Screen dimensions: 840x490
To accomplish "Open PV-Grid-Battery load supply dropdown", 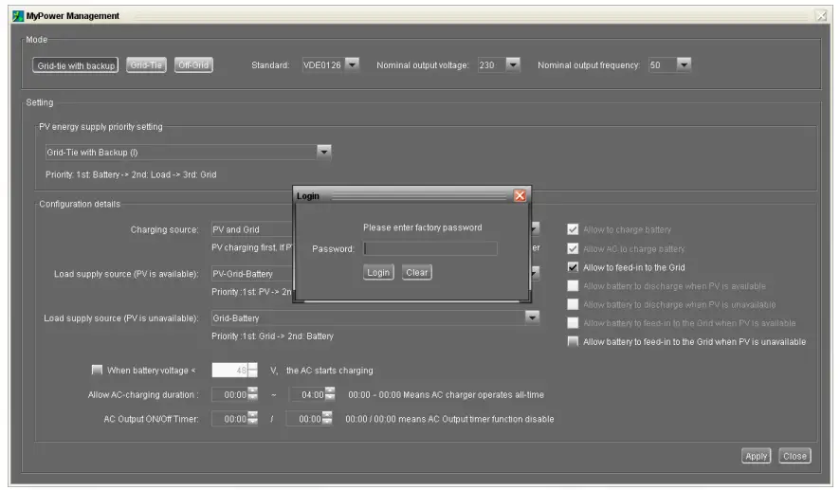I will (x=535, y=273).
